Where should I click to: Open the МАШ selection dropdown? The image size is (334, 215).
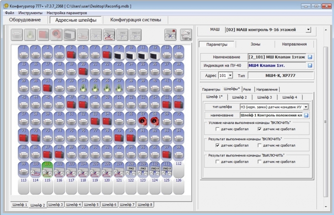pyautogui.click(x=308, y=30)
